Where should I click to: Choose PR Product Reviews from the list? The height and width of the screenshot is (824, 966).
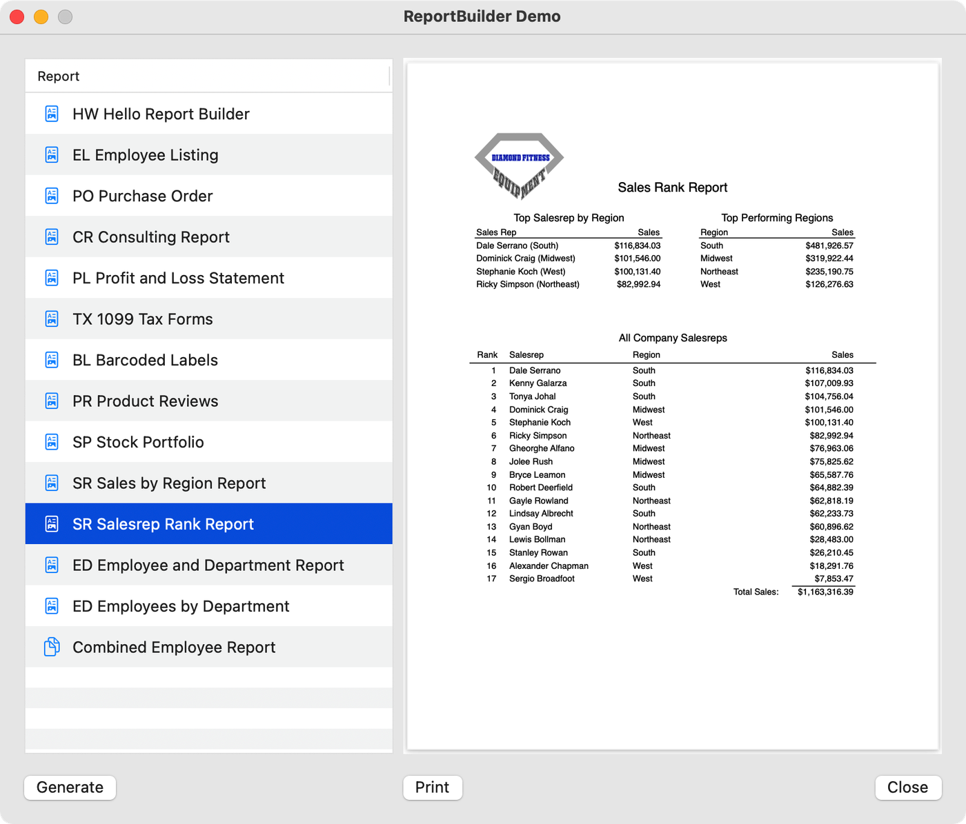tap(145, 401)
